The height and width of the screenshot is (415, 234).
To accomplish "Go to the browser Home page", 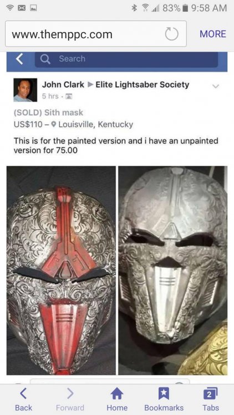I will (117, 400).
